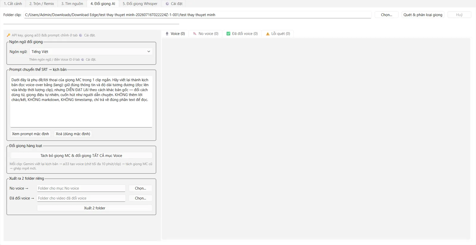The width and height of the screenshot is (476, 245).
Task: Click the warning triangle on Lỗi quét tab
Action: point(268,34)
